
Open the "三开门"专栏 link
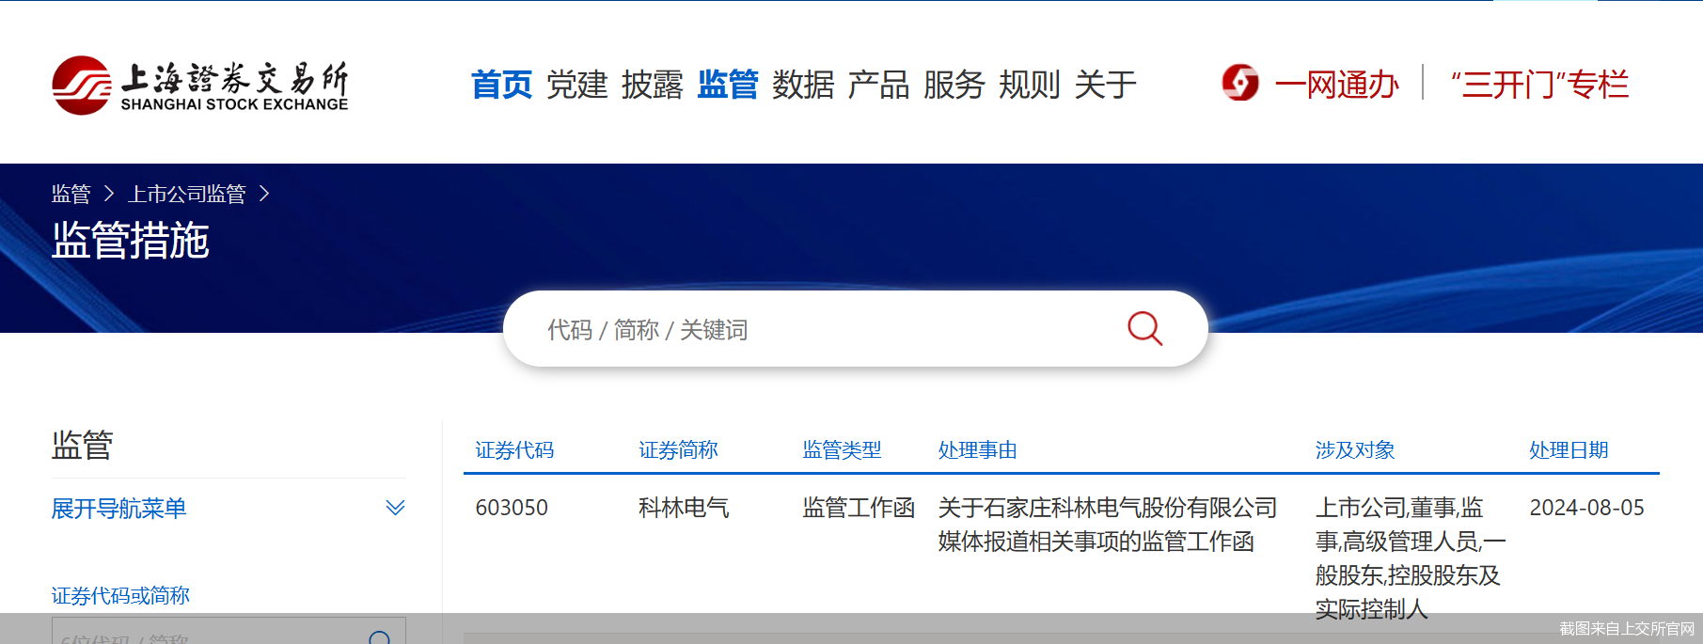[x=1539, y=85]
